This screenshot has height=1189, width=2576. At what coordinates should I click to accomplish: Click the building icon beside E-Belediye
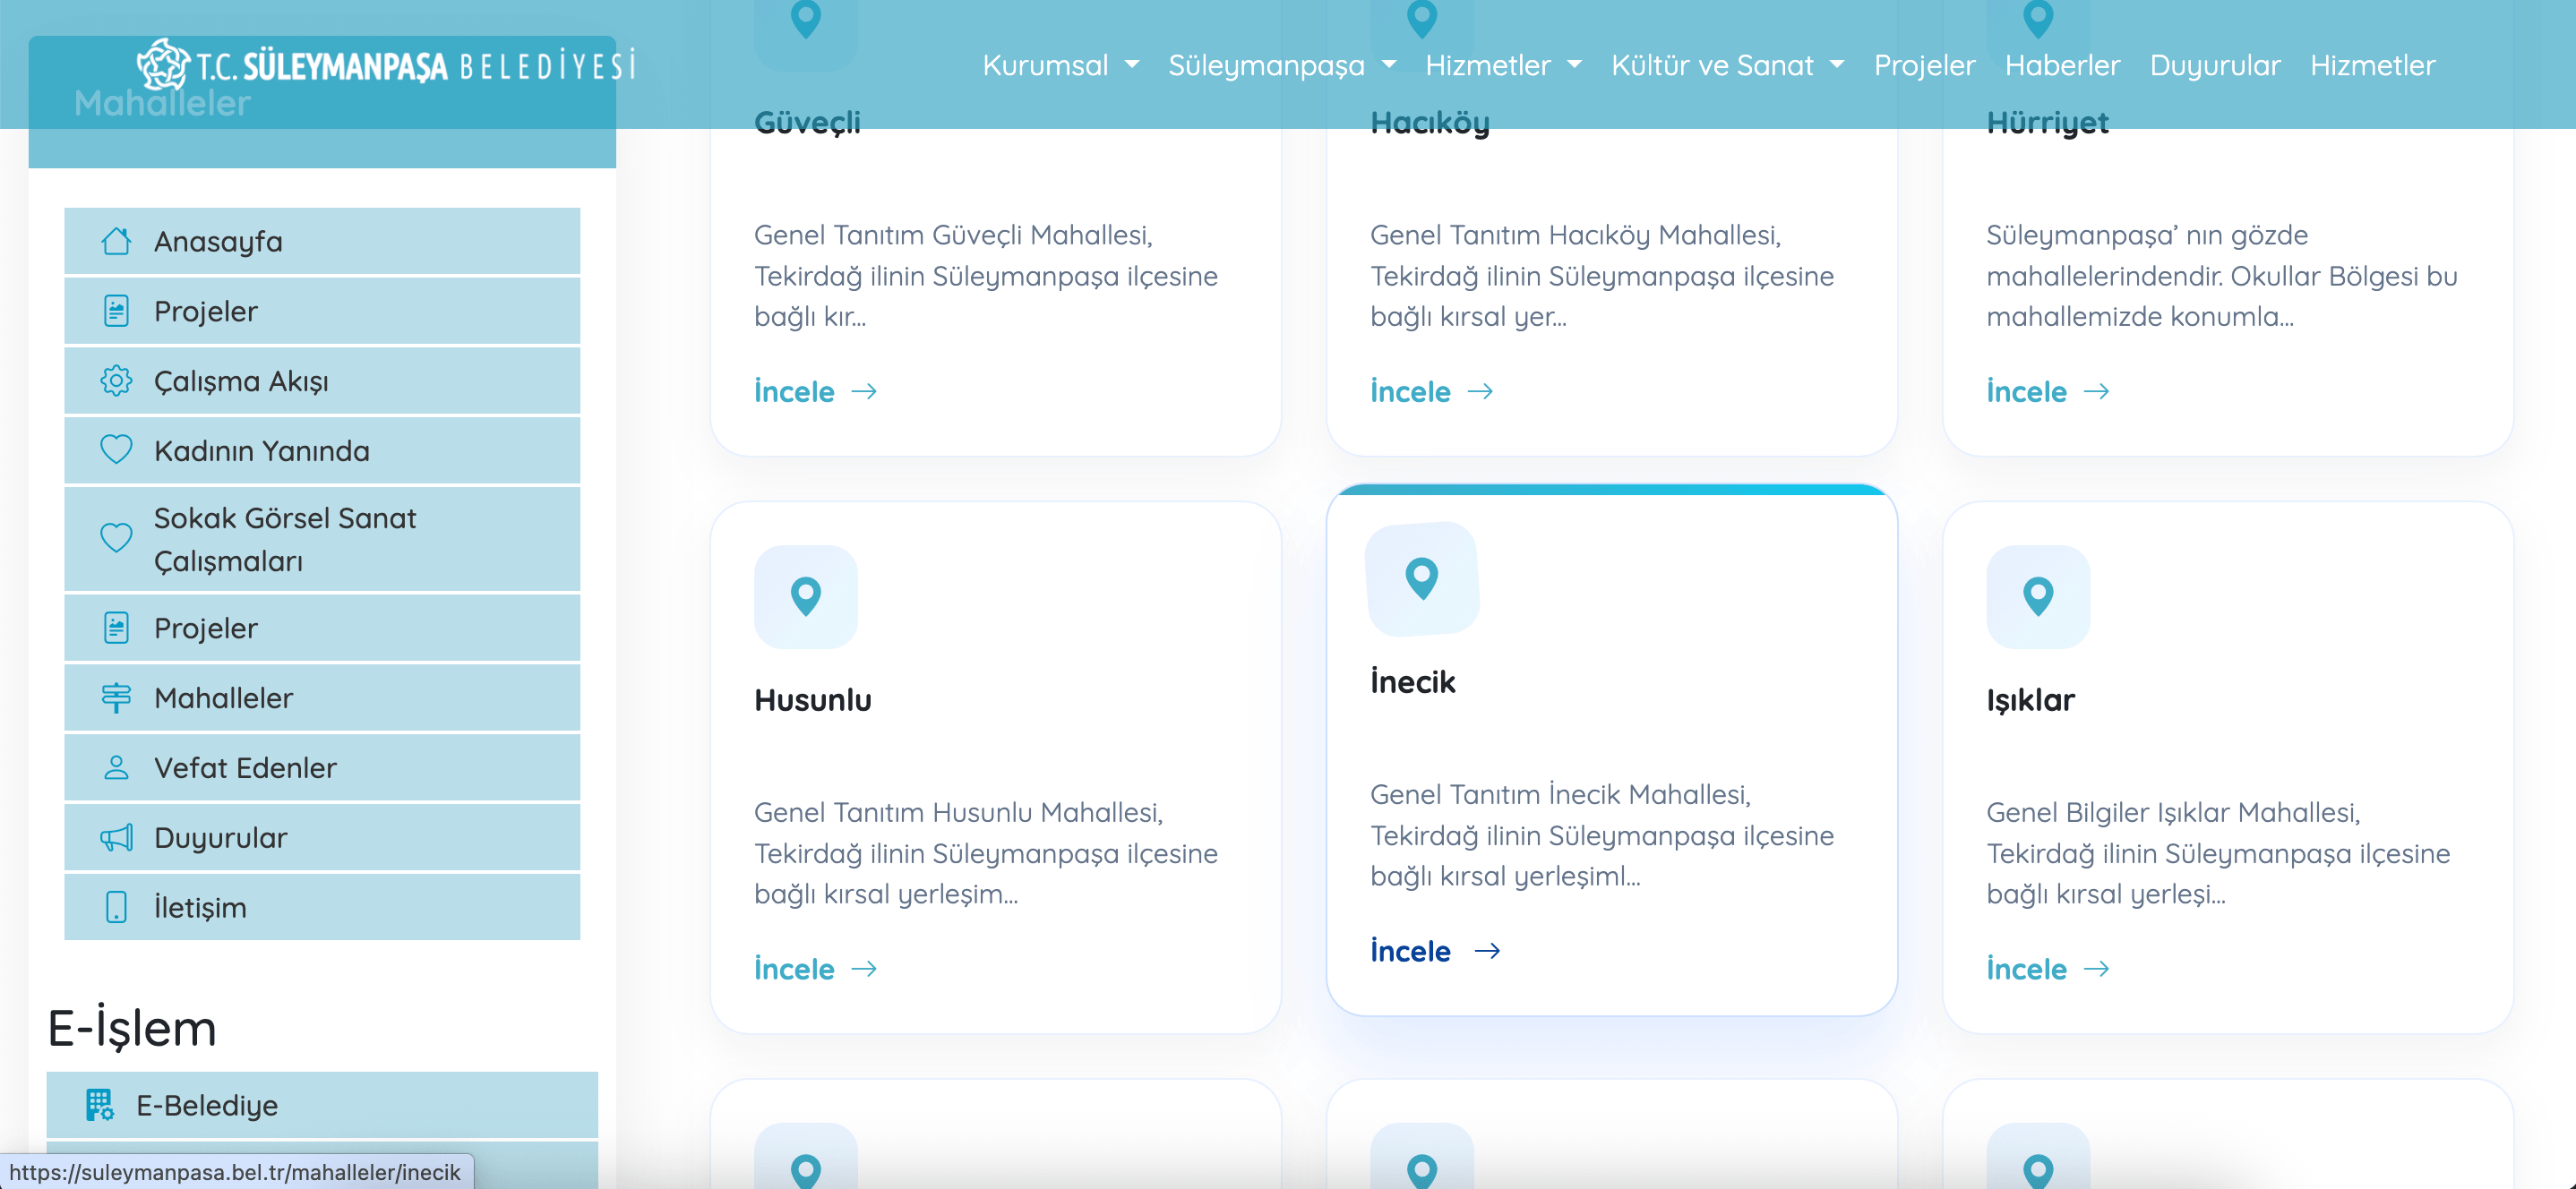coord(99,1105)
